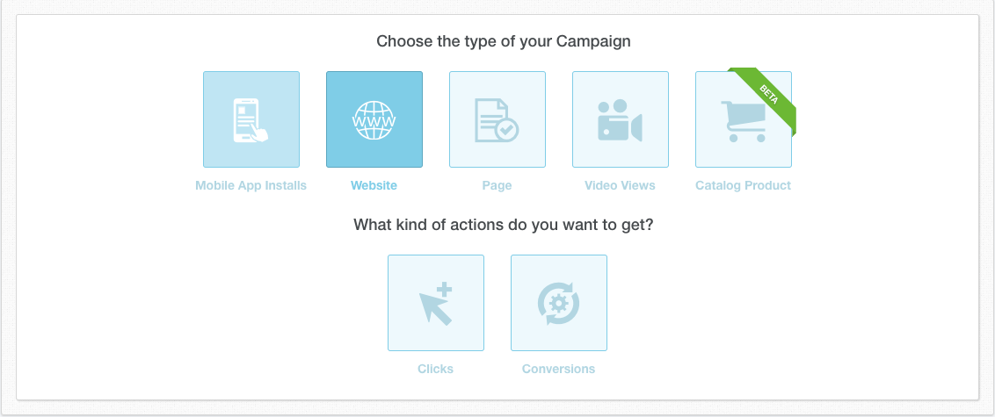995x417 pixels.
Task: Click the "Conversions" text label
Action: [x=558, y=369]
